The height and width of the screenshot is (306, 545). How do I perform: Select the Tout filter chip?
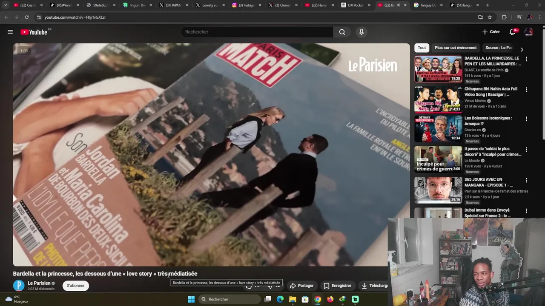(422, 48)
